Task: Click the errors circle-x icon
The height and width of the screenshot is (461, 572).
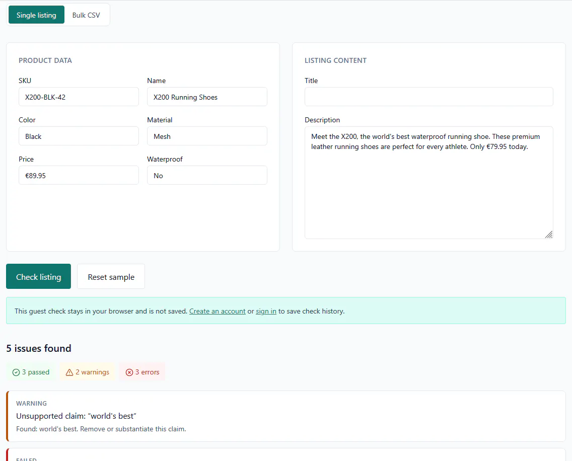Action: (x=129, y=372)
